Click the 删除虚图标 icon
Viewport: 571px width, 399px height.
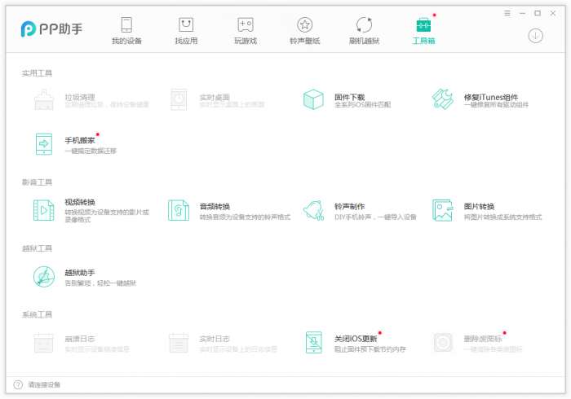443,342
